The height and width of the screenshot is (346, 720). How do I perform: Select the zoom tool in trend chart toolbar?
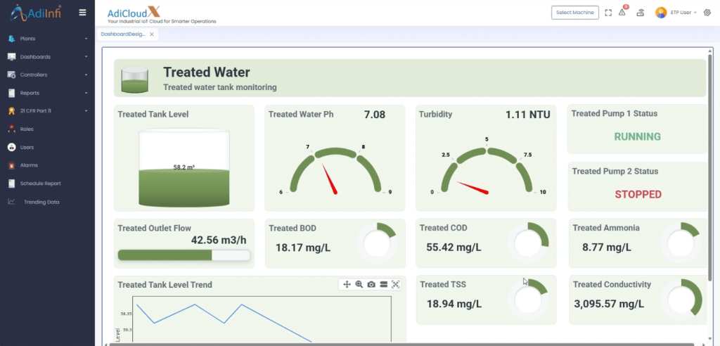coord(359,284)
